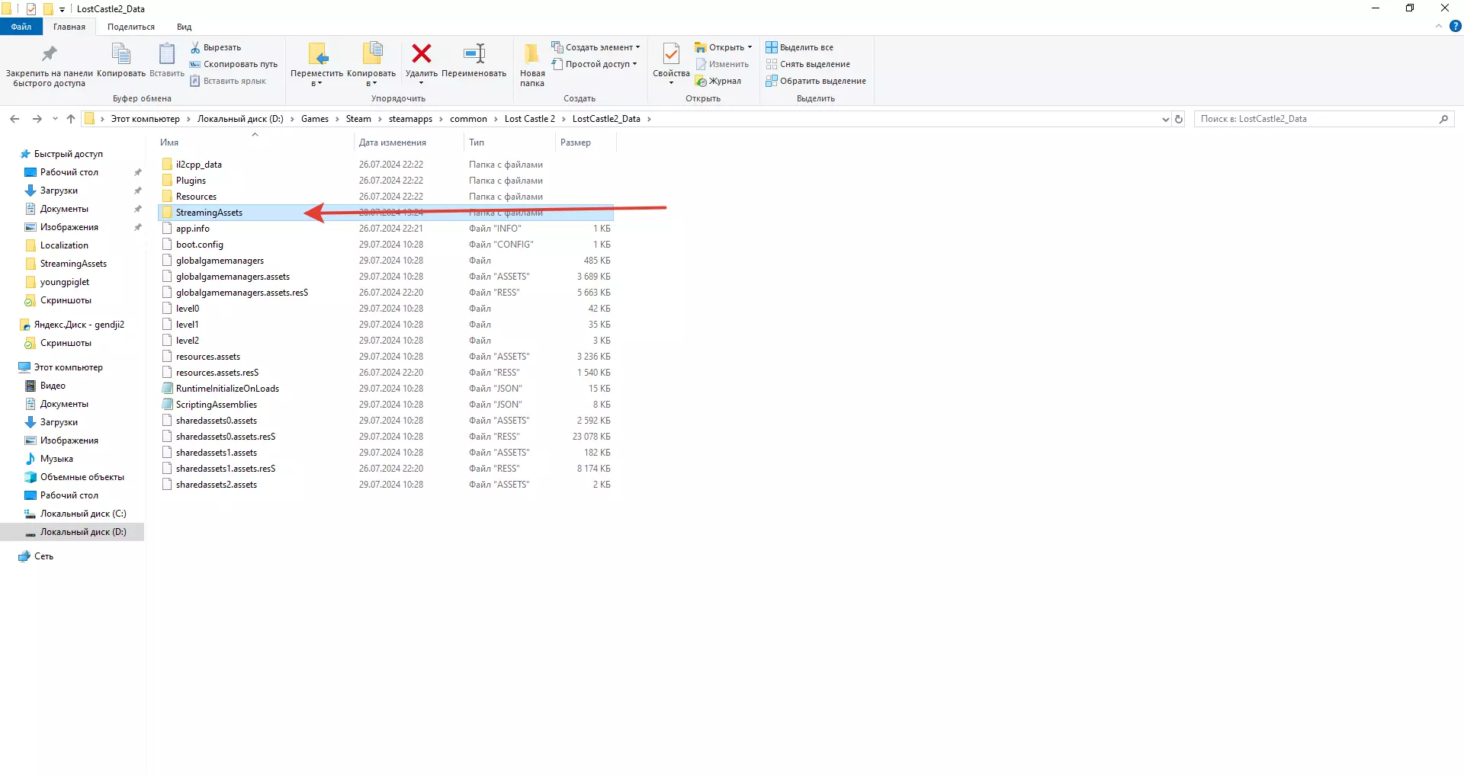Image resolution: width=1464 pixels, height=775 pixels.
Task: Clear selection with Снять выделение
Action: click(808, 64)
